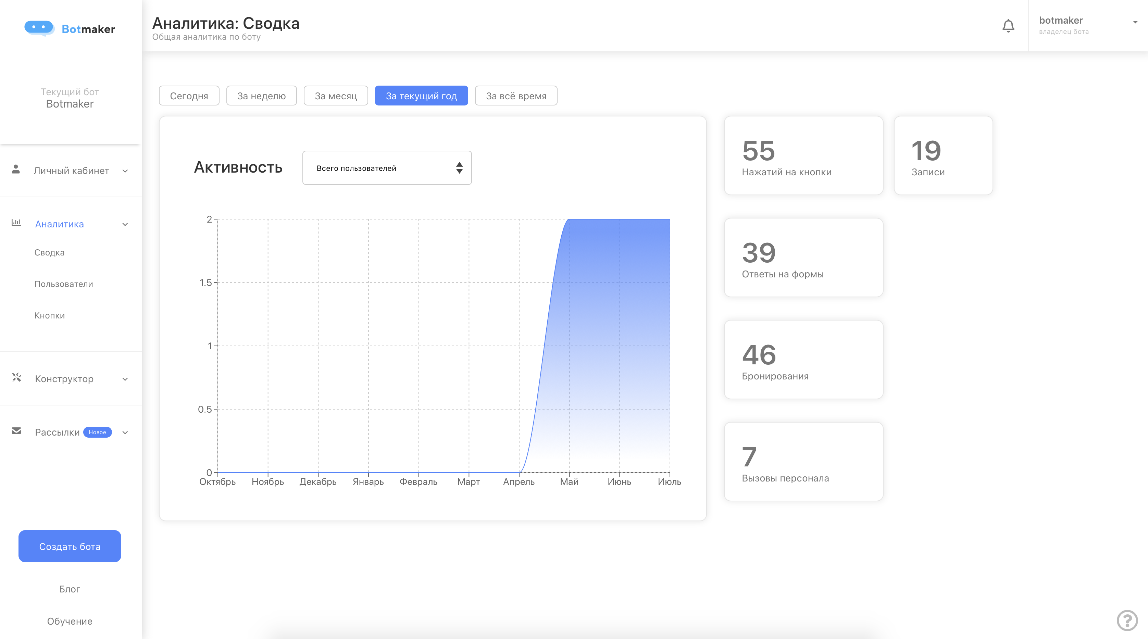Viewport: 1148px width, 639px height.
Task: Click the envelope icon for Рассылки
Action: 16,431
